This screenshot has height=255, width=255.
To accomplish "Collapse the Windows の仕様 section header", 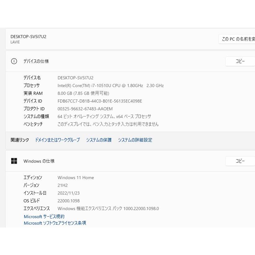I will point(124,161).
